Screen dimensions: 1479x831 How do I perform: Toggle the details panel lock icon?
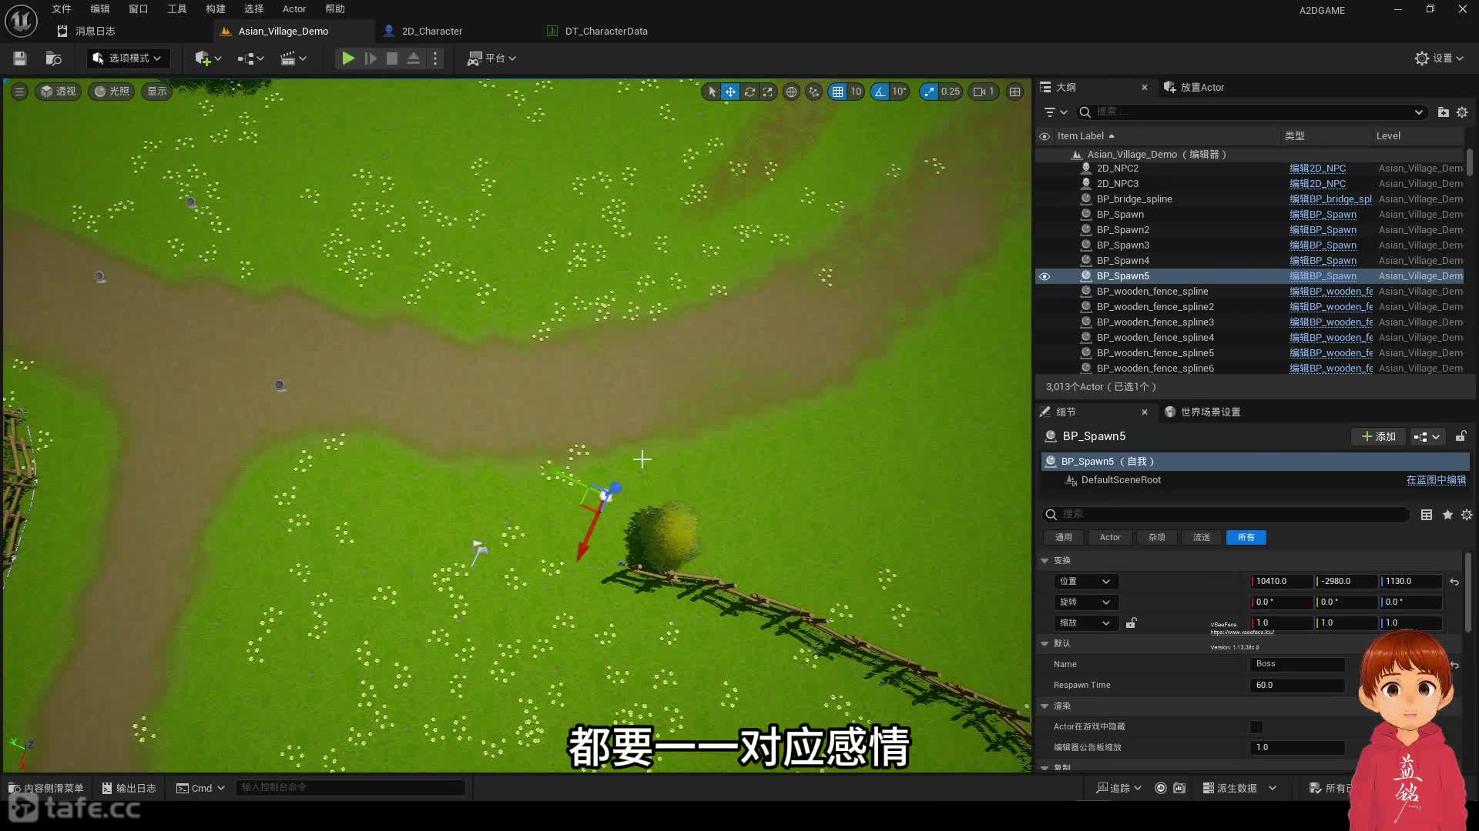click(1461, 437)
